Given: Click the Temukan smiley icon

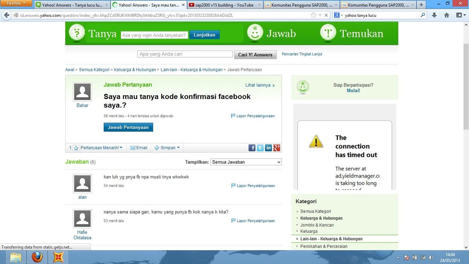Looking at the screenshot, I should [x=328, y=33].
